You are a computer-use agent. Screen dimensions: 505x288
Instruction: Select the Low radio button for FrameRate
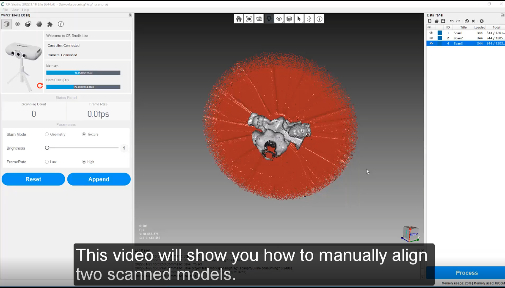tap(47, 162)
